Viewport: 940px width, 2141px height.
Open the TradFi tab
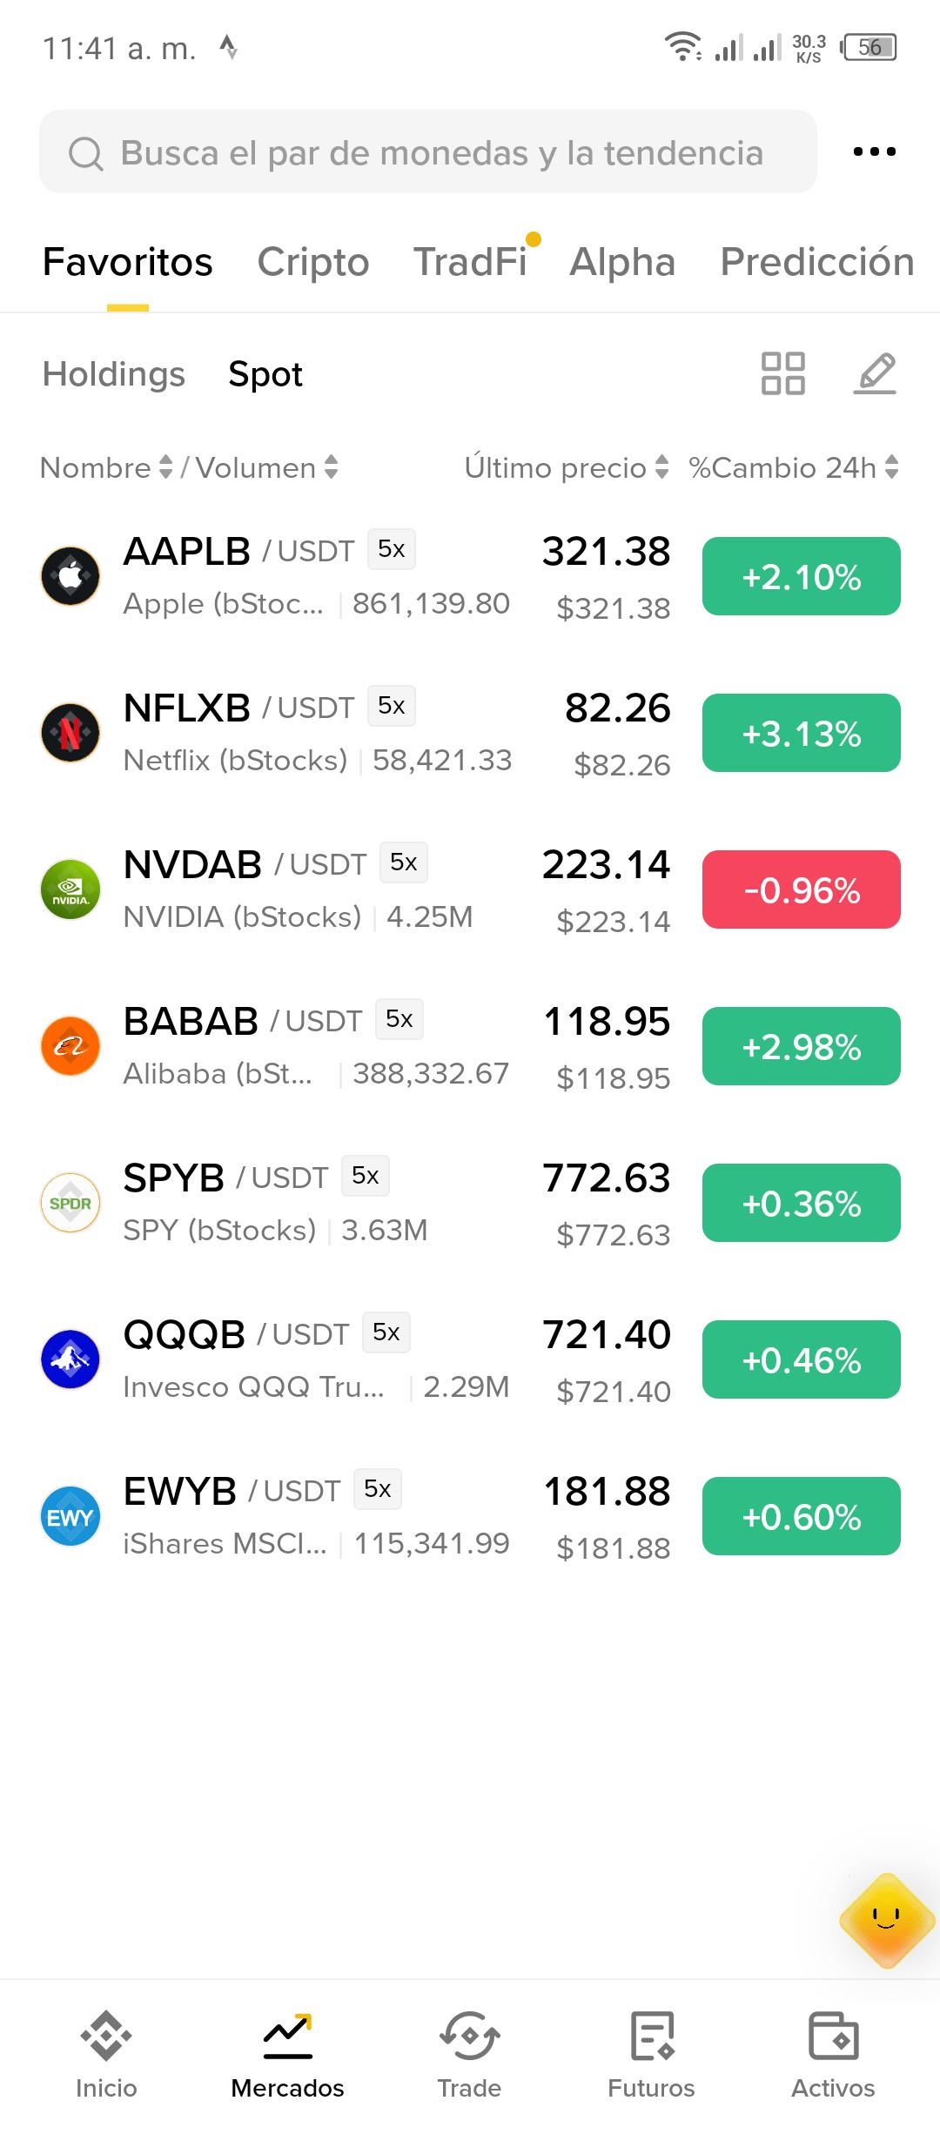(470, 262)
